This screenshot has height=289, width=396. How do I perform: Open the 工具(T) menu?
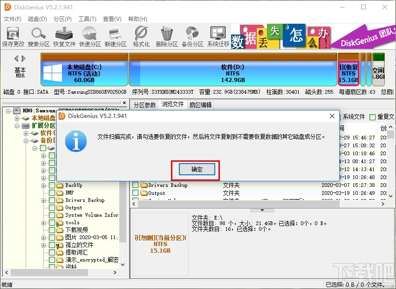[87, 19]
